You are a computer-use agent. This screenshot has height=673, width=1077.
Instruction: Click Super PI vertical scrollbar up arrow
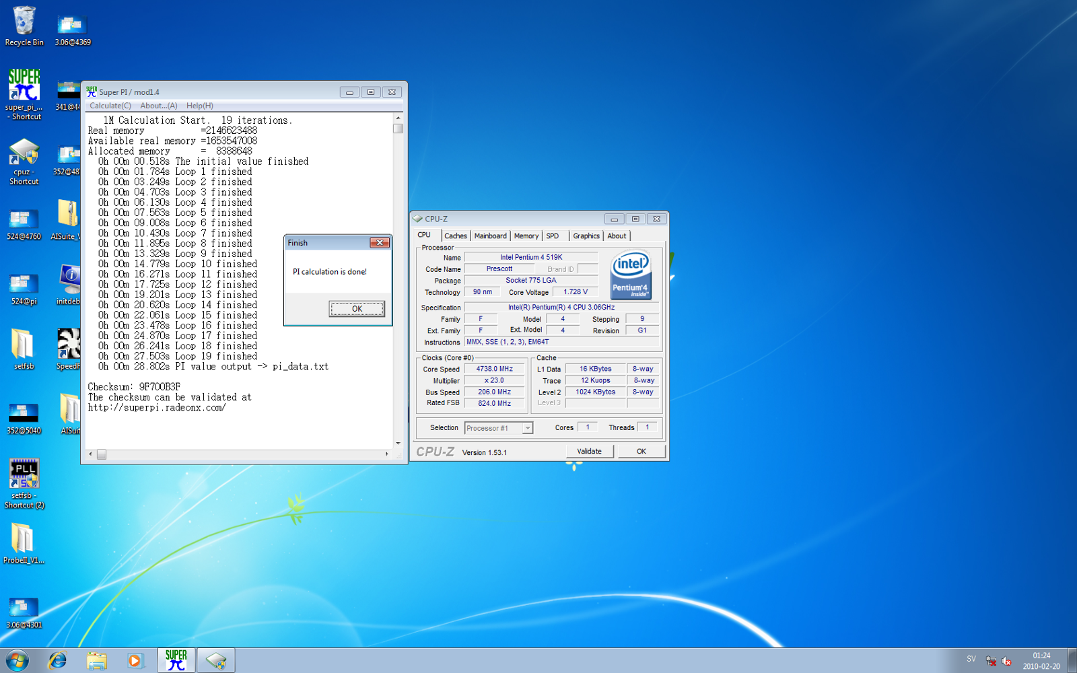click(x=398, y=118)
